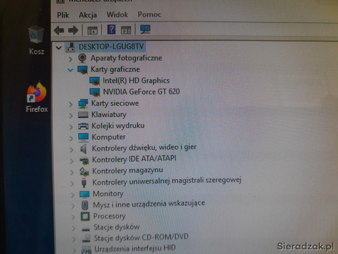Click the display icon beside Monitory

84,194
